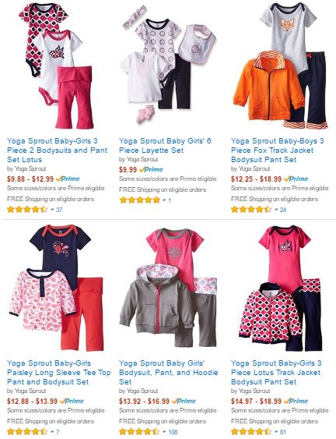
Task: Expand rating dropdown arrow beside 37 reviews
Action: [x=52, y=210]
